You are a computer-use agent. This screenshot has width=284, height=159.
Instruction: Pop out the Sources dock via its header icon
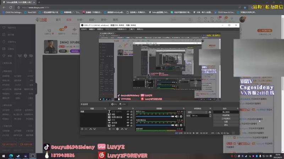pyautogui.click(x=133, y=108)
